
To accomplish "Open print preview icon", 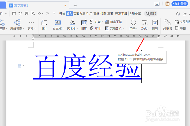I will point(33,13).
